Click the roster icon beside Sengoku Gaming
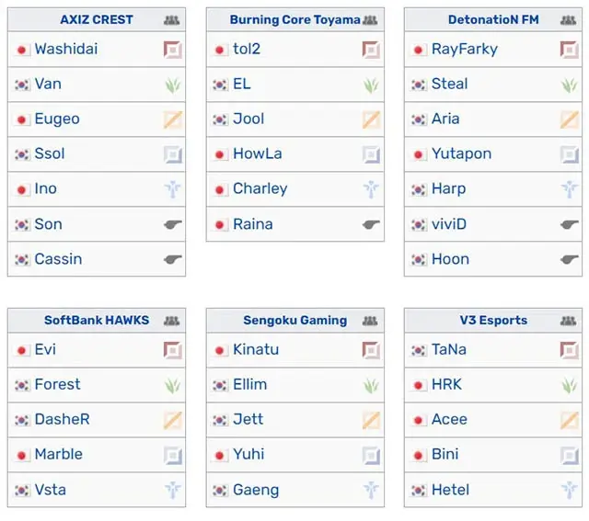Image resolution: width=589 pixels, height=521 pixels. 370,321
